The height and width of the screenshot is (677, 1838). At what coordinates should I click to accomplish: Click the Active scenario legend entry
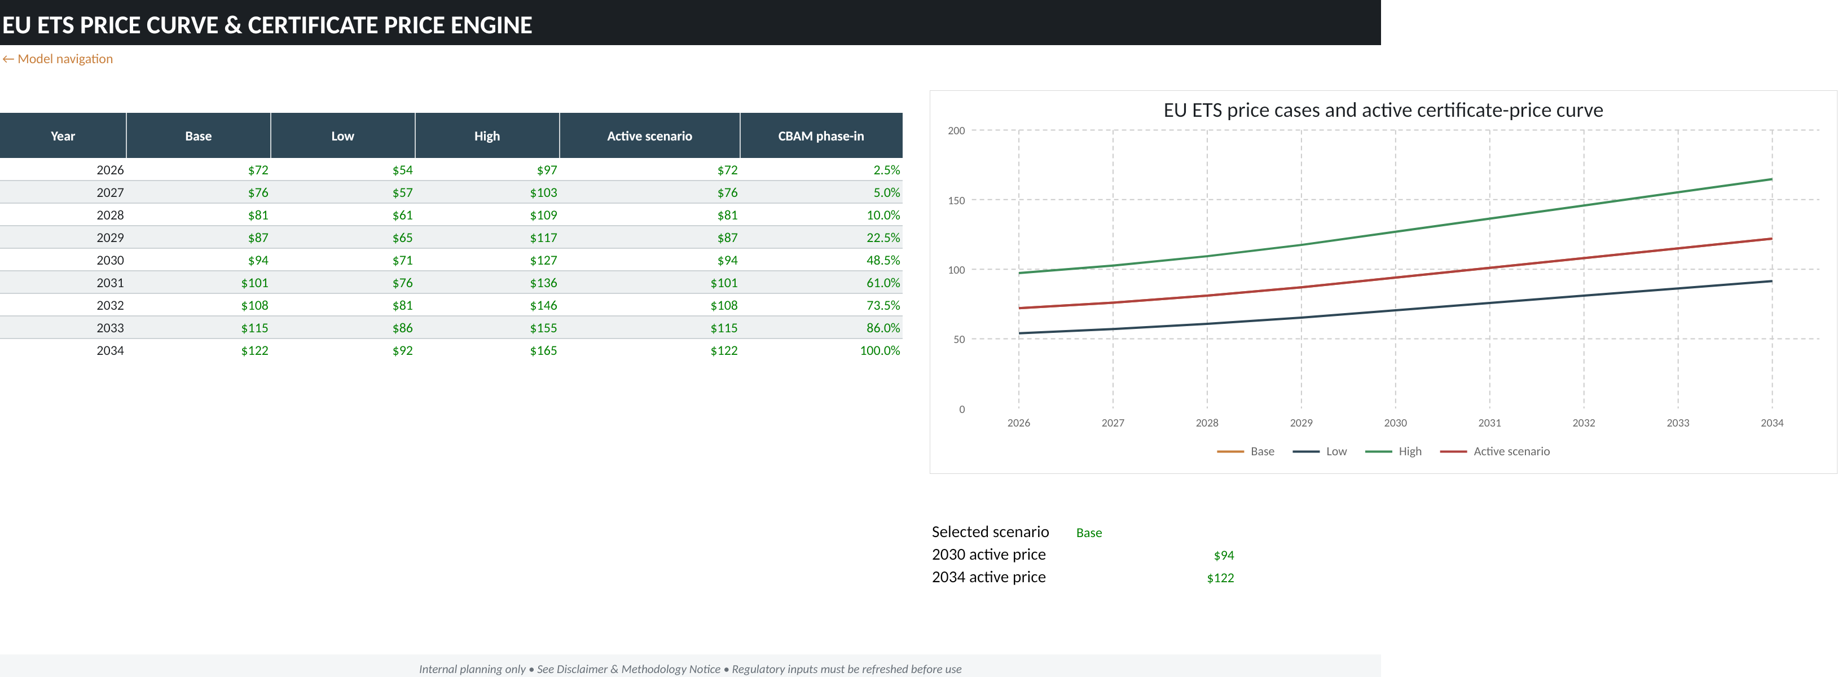(x=1495, y=451)
